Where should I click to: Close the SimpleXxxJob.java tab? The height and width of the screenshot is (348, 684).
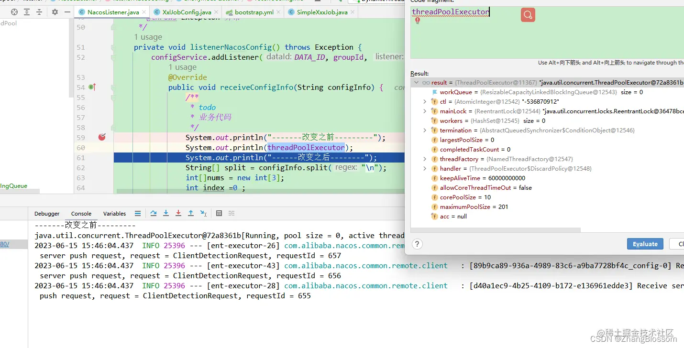[x=353, y=12]
